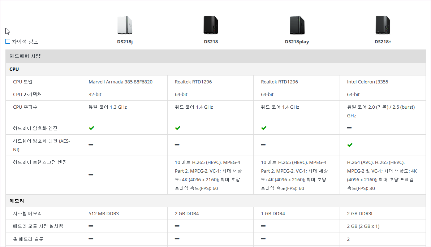Select the 하드웨어 암호화 엔진 (AES-NI) label
The width and height of the screenshot is (431, 247).
tap(42, 145)
